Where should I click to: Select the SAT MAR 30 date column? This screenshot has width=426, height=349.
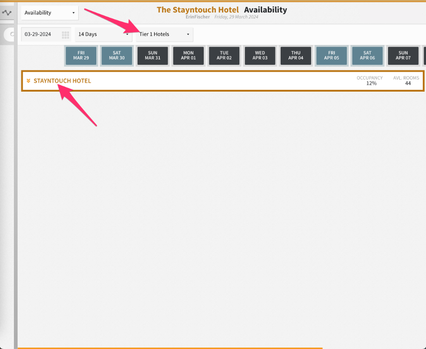click(x=117, y=56)
